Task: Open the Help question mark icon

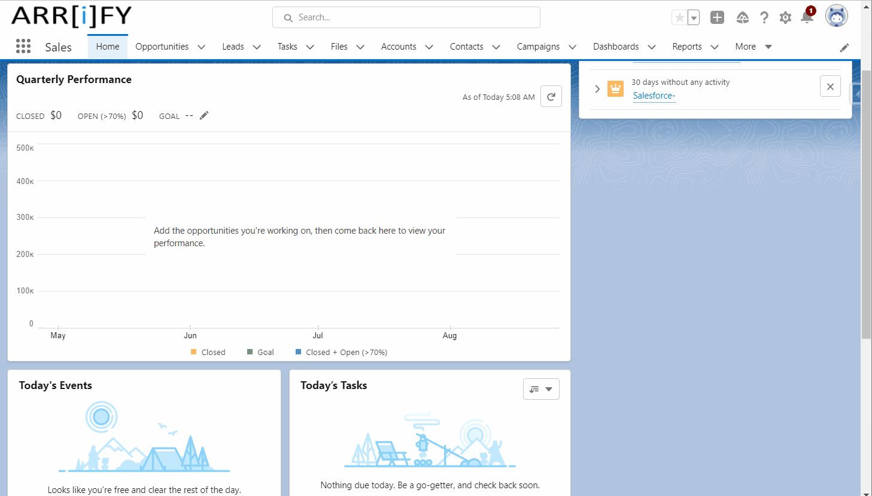Action: point(764,18)
